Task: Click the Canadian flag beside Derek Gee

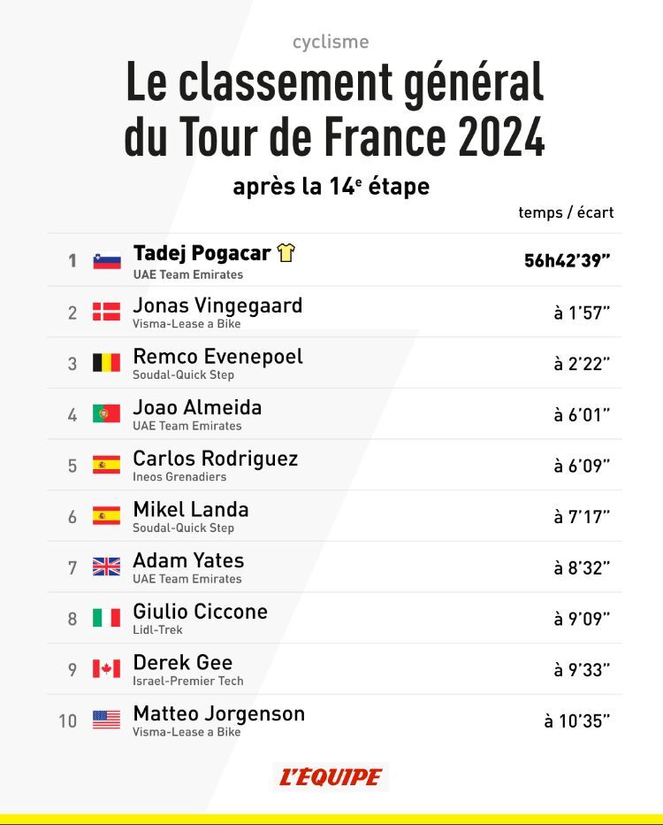Action: coord(106,669)
